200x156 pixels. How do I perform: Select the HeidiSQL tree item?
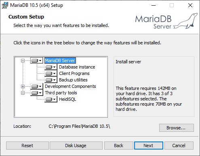click(67, 99)
